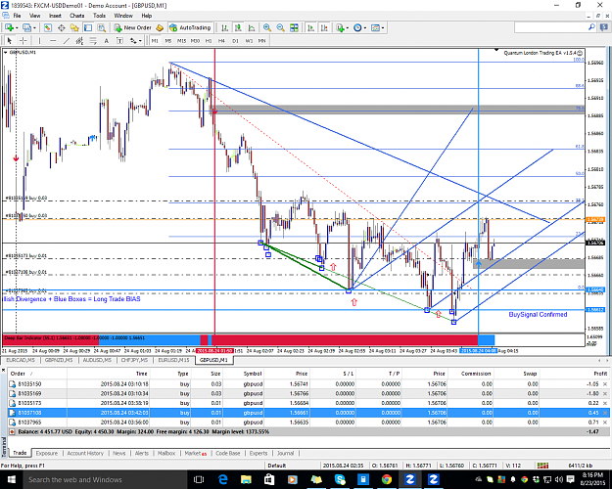Click the New Order button

pos(133,27)
